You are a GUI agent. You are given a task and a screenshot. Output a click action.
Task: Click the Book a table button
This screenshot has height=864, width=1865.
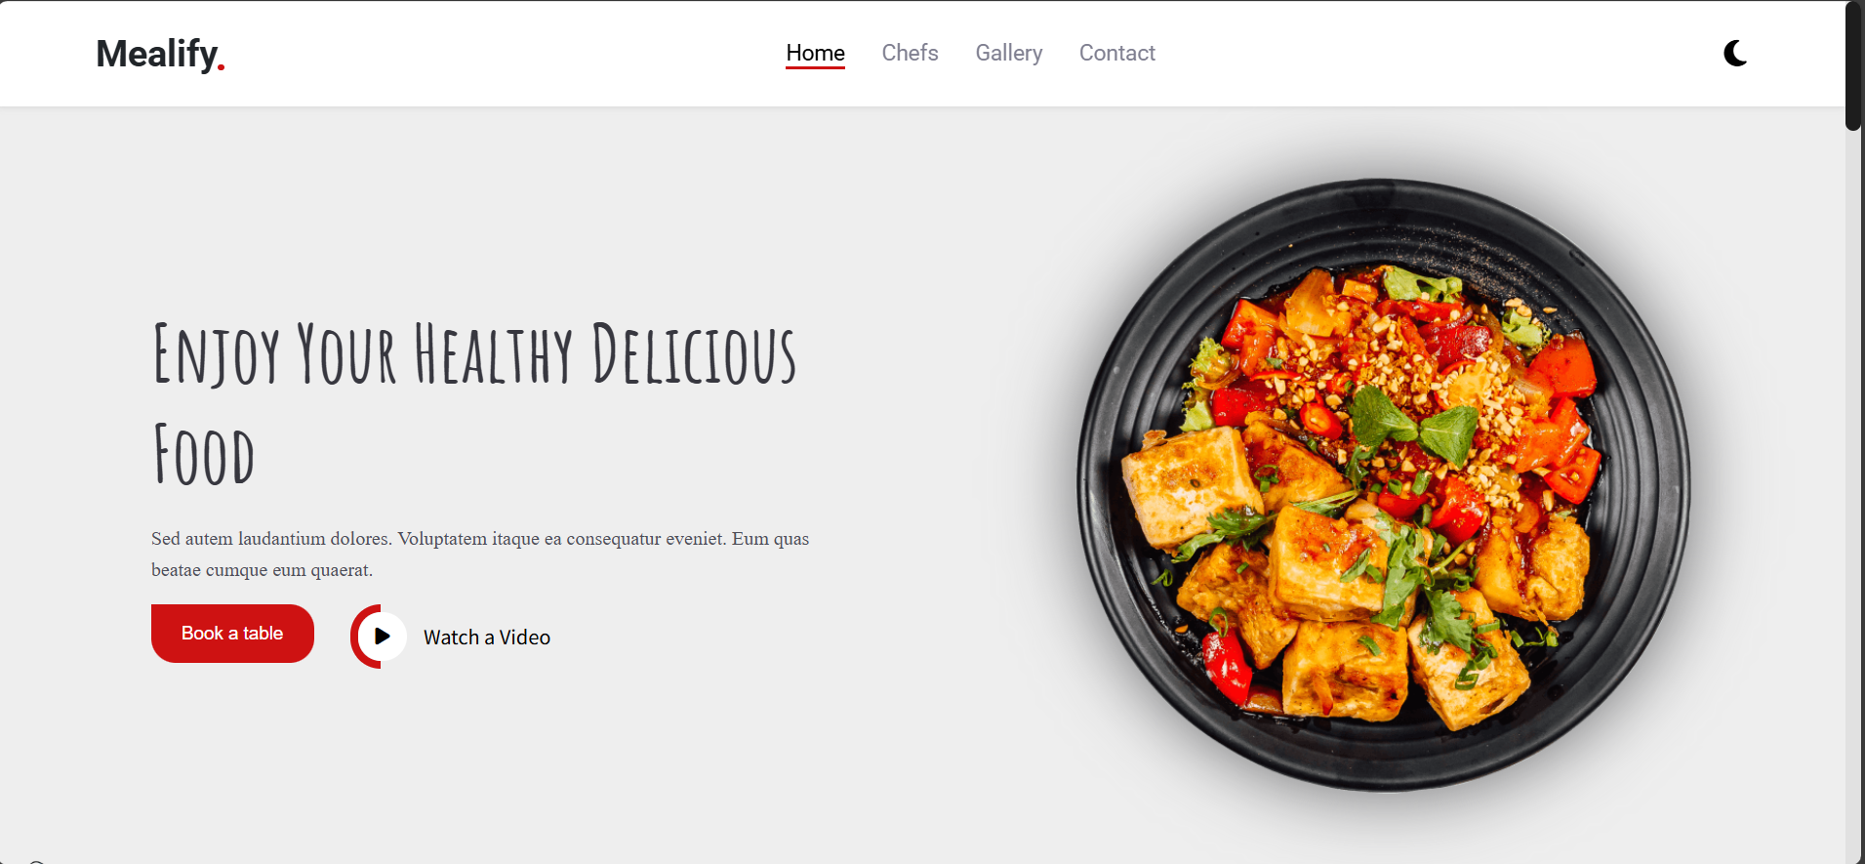click(x=232, y=634)
